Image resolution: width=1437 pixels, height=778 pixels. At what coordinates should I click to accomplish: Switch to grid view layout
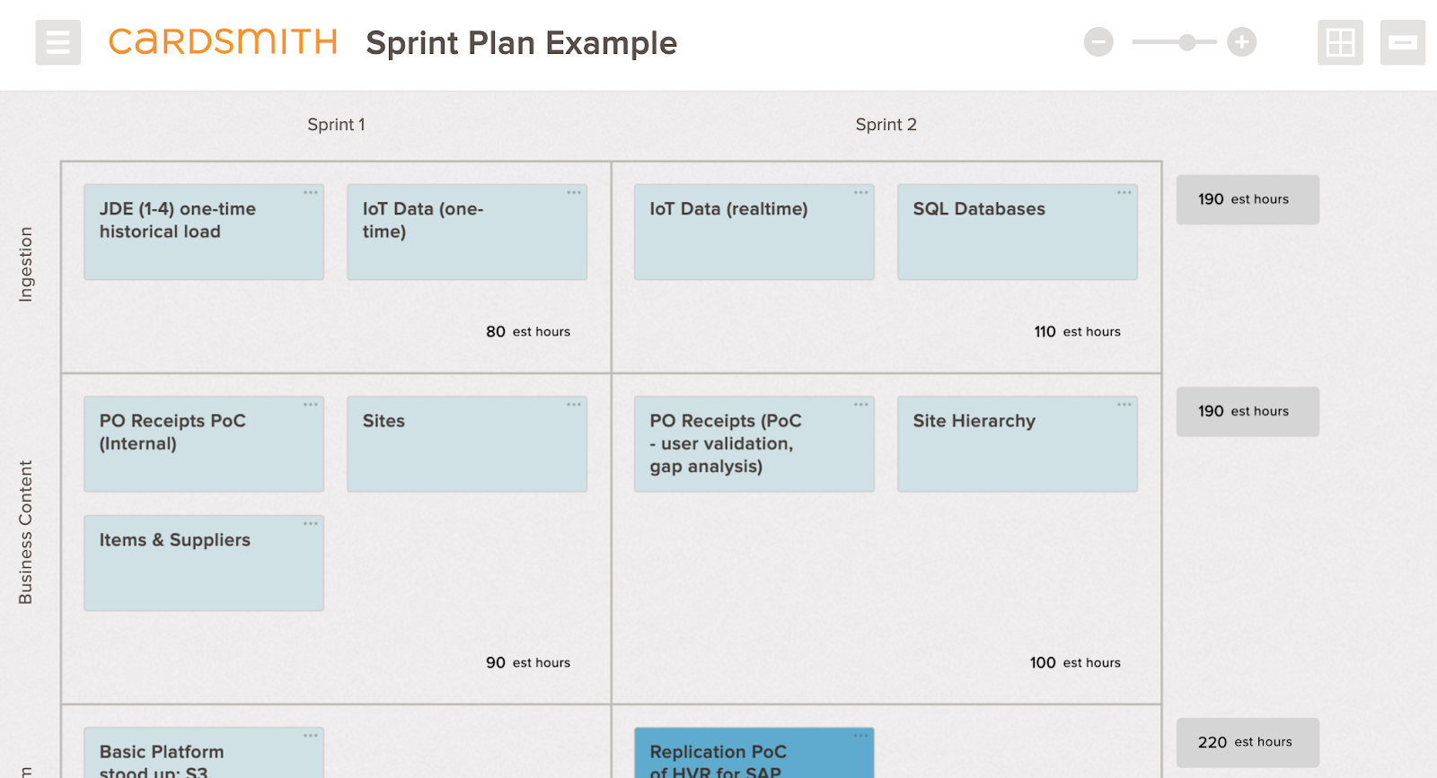[x=1340, y=42]
